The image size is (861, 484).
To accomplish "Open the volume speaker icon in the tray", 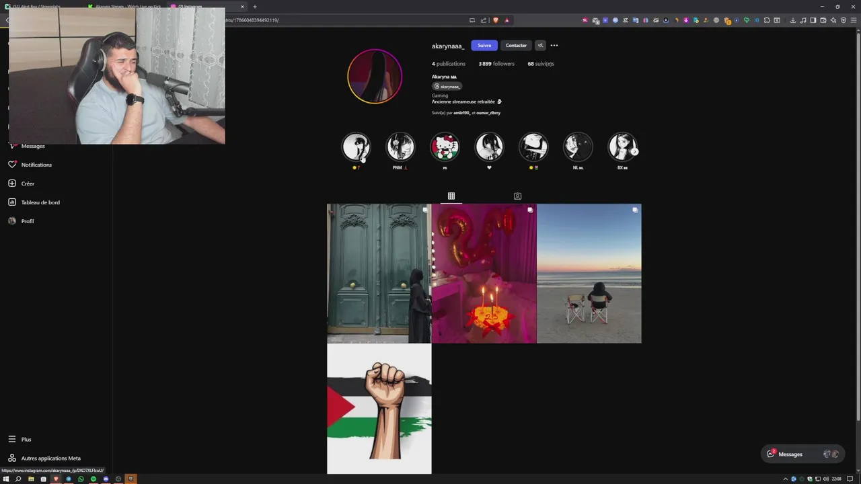I will click(826, 479).
